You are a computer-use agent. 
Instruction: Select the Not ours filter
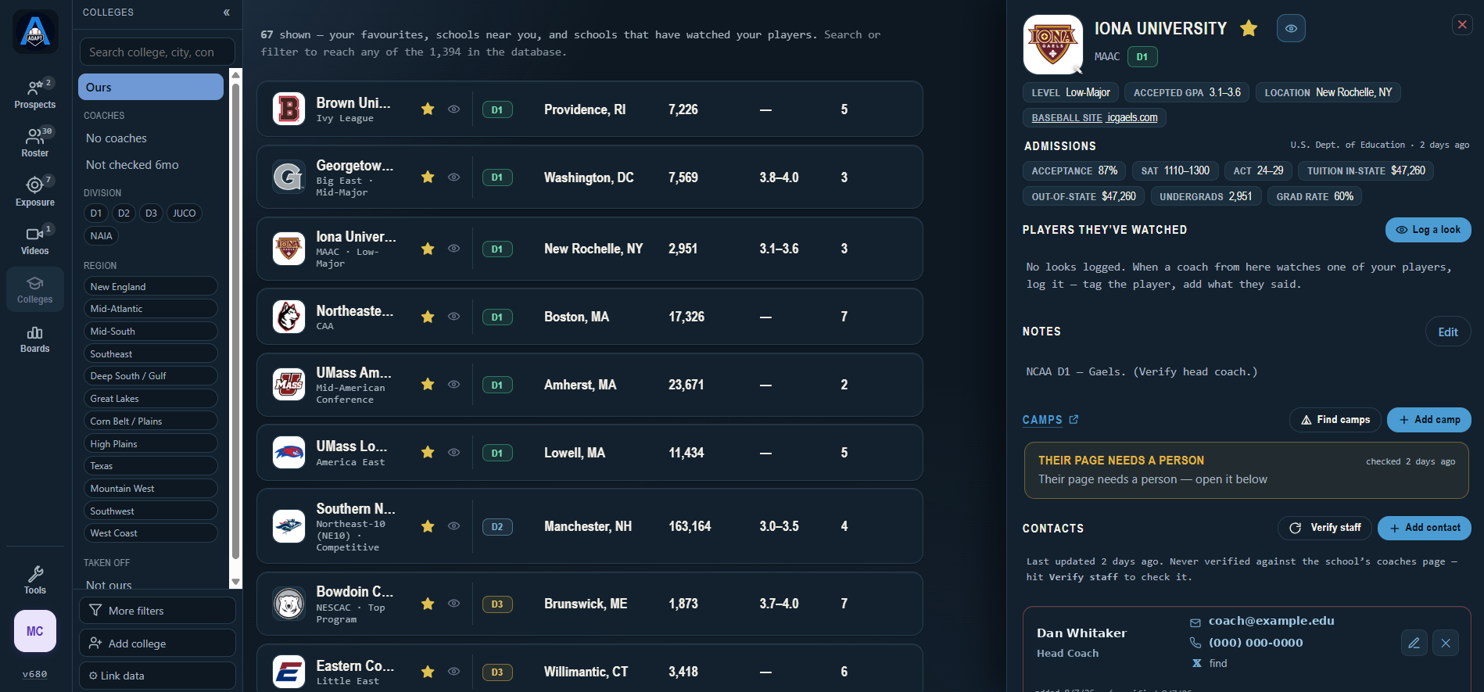coord(109,584)
